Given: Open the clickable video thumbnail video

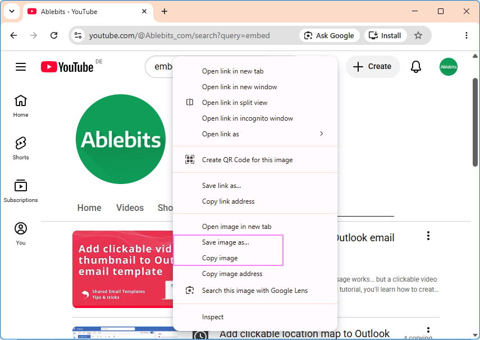Looking at the screenshot, I should (123, 269).
